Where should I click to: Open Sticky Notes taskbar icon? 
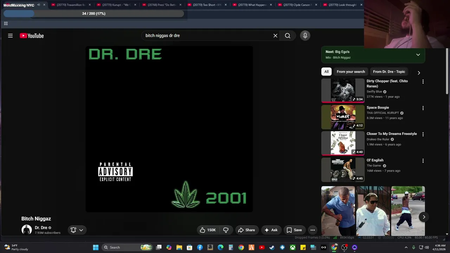coord(303,247)
